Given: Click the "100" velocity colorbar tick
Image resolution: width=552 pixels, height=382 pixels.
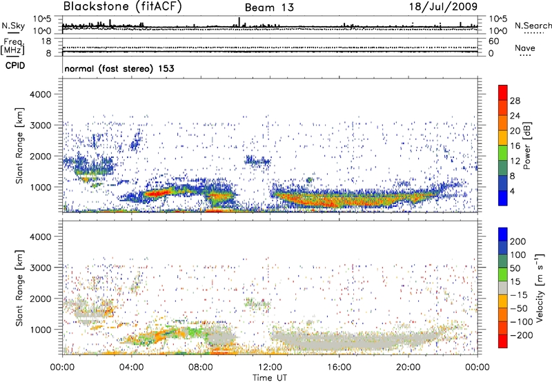Looking at the screenshot, I should coord(518,254).
